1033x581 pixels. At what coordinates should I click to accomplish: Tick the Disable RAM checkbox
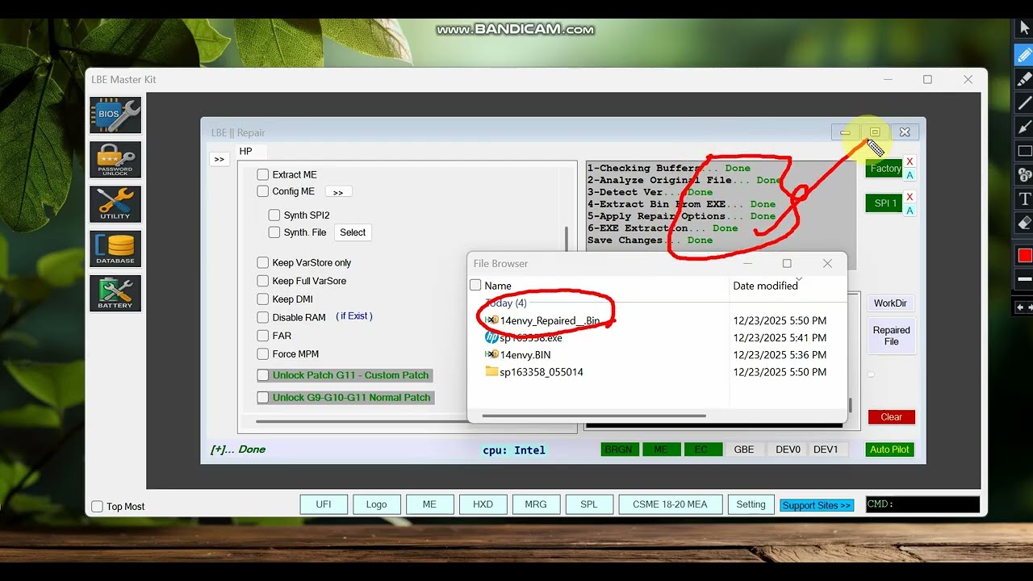pyautogui.click(x=262, y=317)
